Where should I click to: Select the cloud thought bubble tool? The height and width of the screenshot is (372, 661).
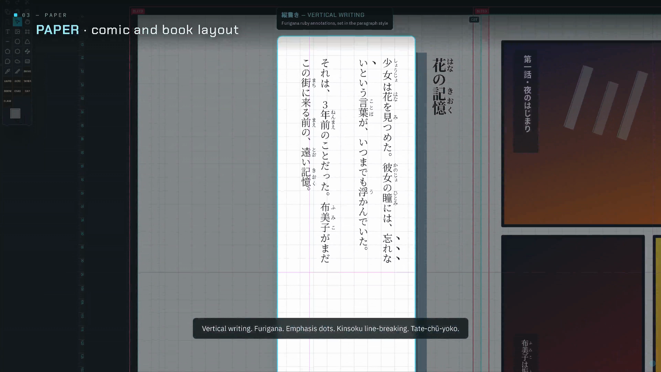[18, 62]
